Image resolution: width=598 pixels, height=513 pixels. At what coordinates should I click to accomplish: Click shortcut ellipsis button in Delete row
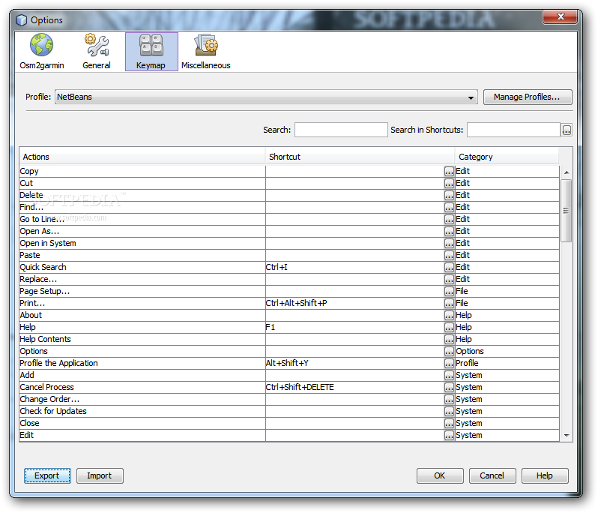(450, 196)
